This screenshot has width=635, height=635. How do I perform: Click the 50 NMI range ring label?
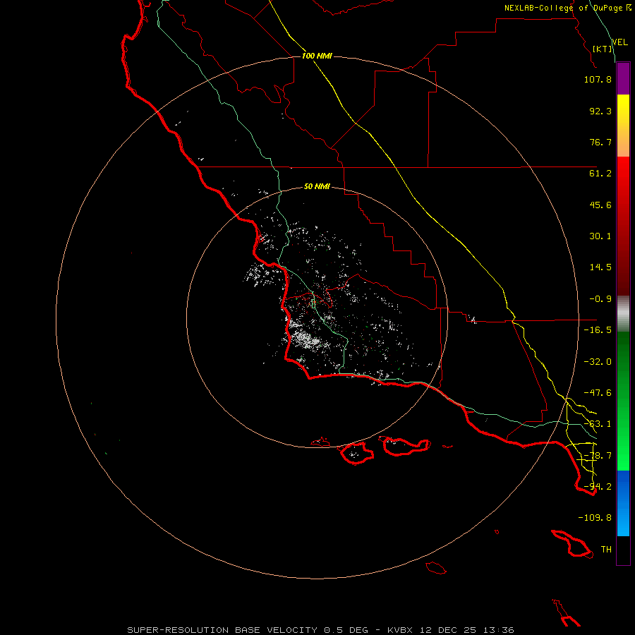(x=317, y=186)
